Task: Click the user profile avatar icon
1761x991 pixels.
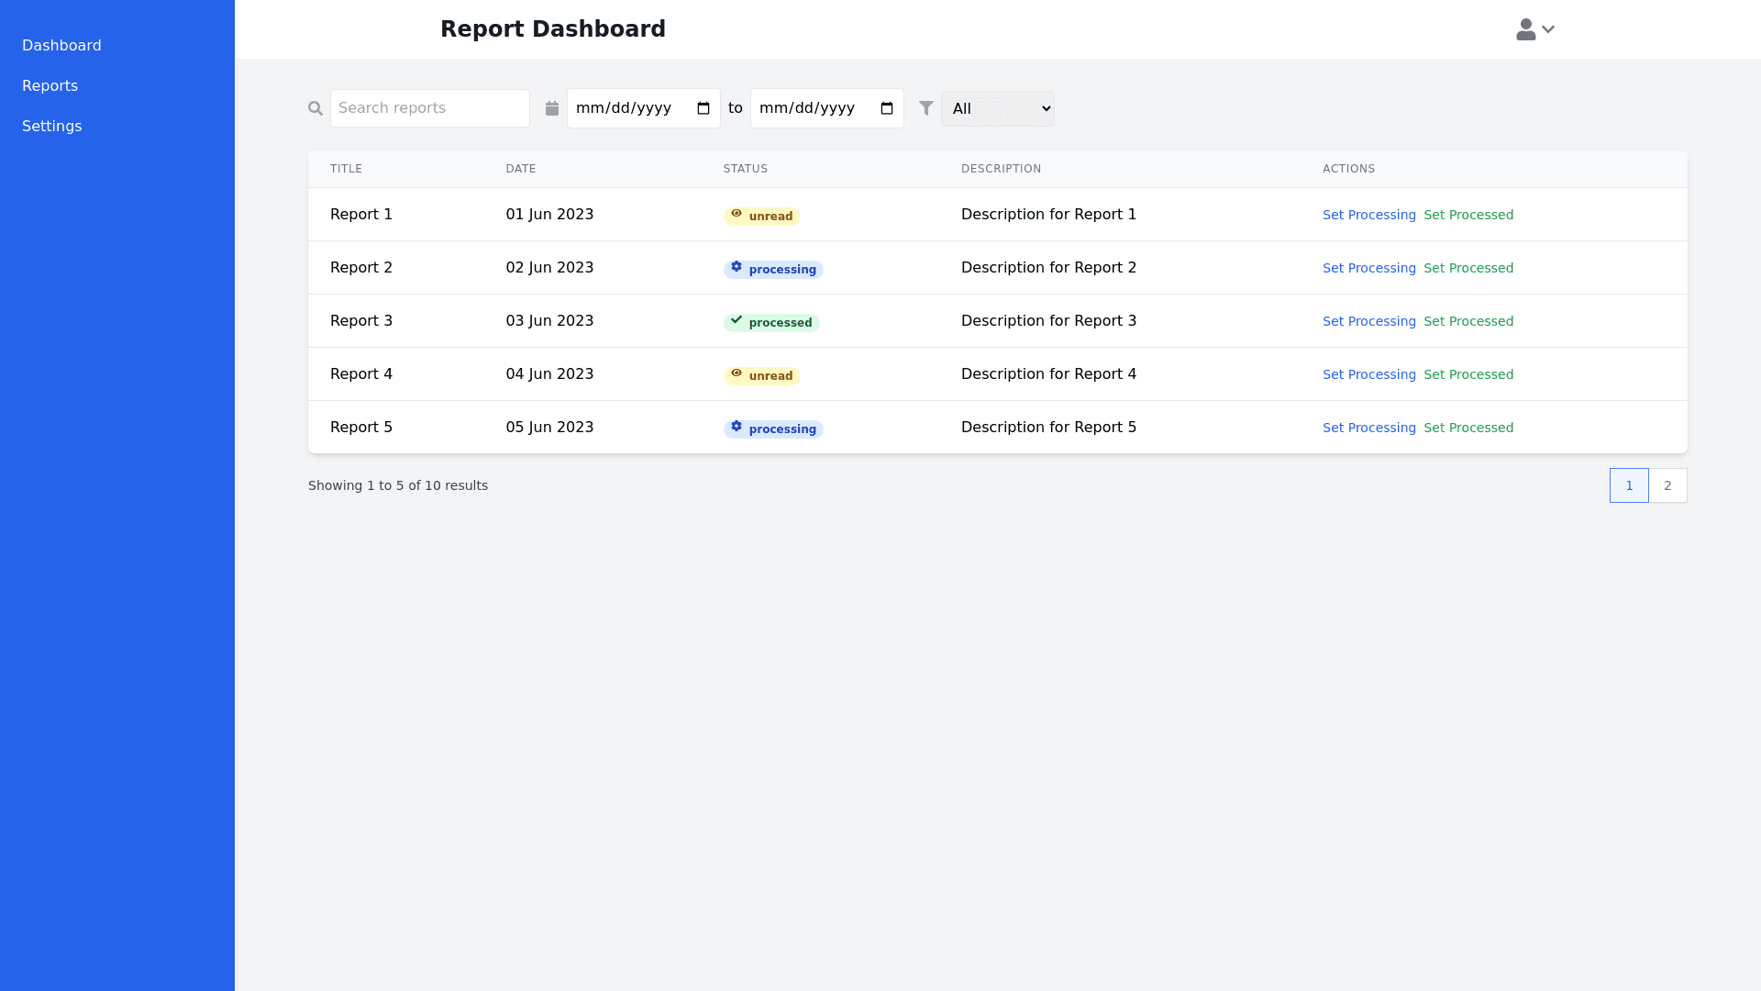Action: (x=1525, y=29)
